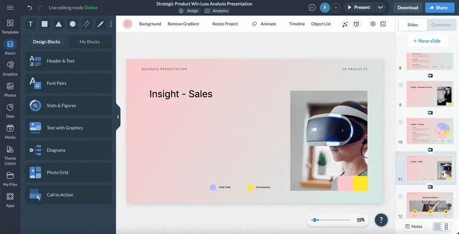Open the add music icon
The width and height of the screenshot is (459, 234).
point(345,24)
